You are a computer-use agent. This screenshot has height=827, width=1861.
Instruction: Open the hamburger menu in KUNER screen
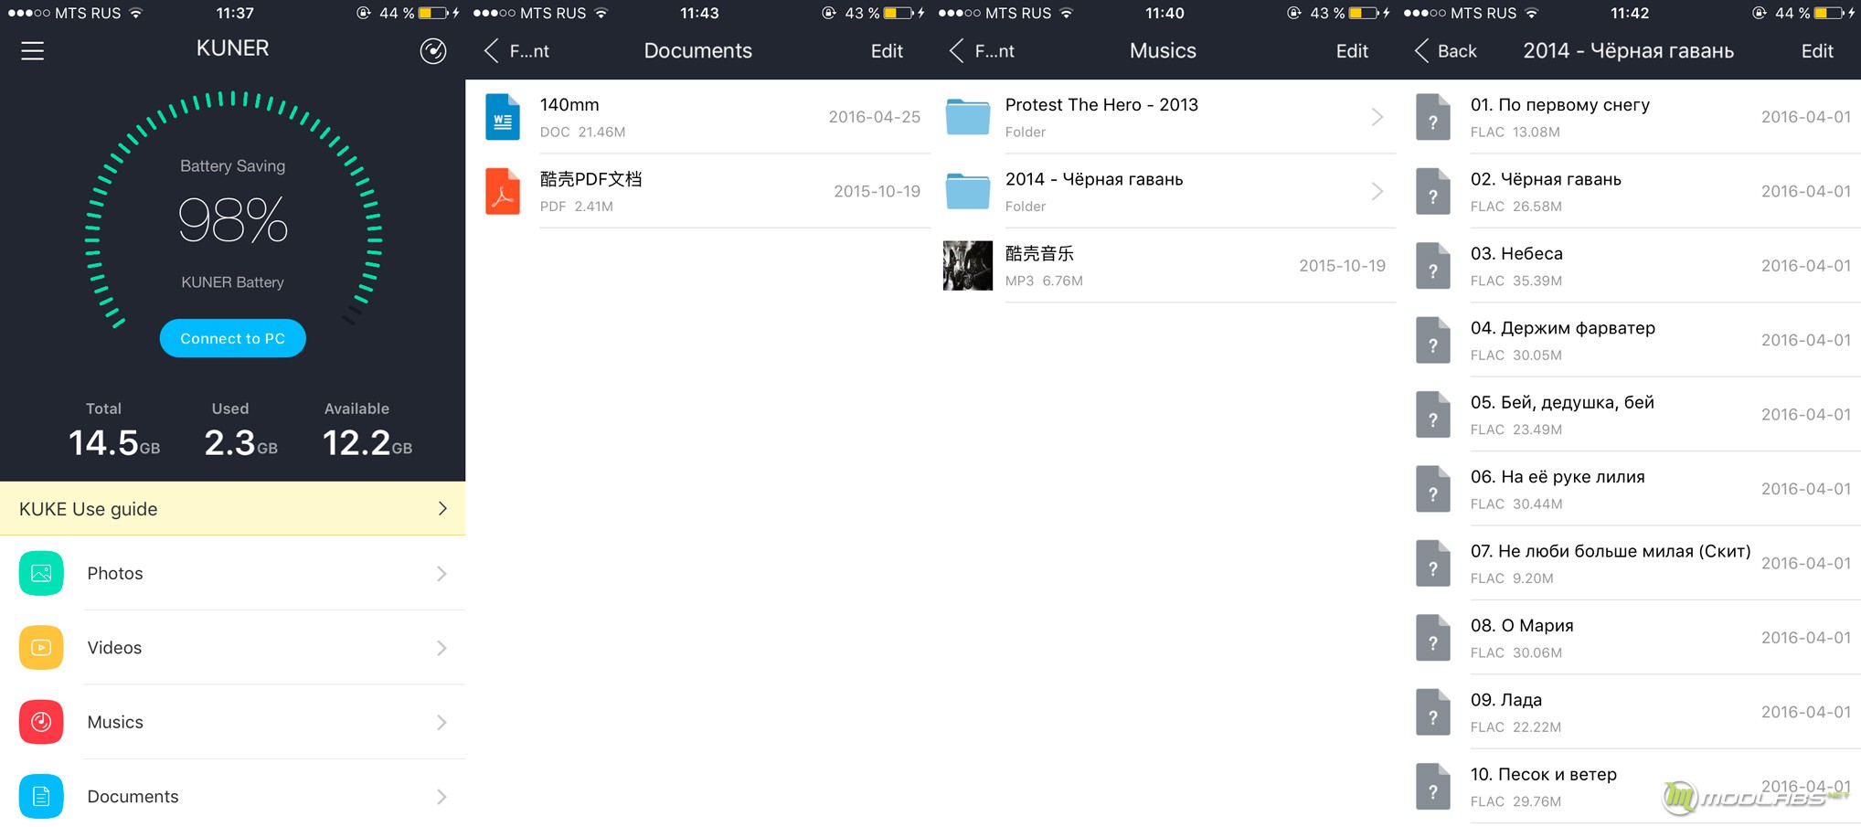tap(33, 51)
